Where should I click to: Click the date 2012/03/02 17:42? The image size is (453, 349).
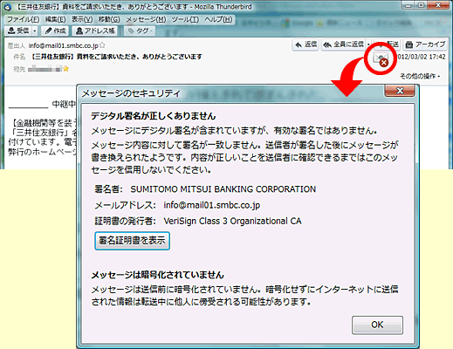click(422, 57)
